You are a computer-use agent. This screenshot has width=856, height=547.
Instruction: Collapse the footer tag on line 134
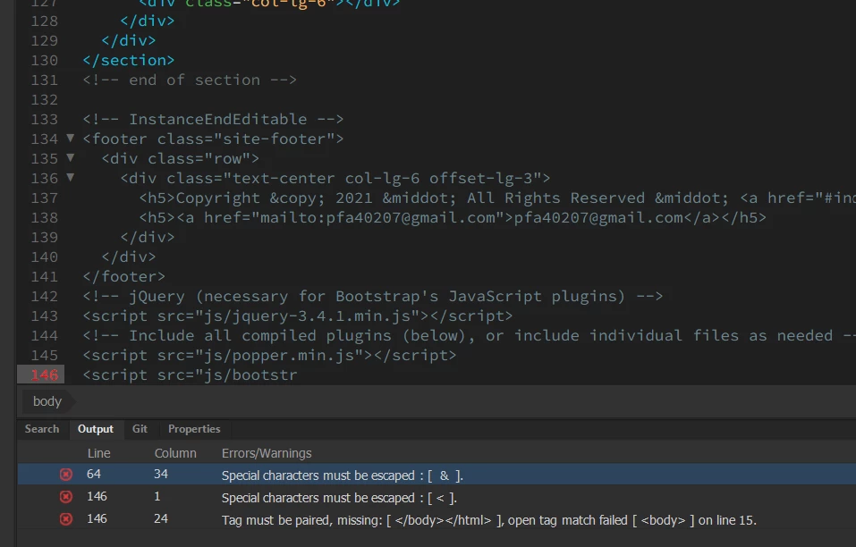(x=71, y=138)
